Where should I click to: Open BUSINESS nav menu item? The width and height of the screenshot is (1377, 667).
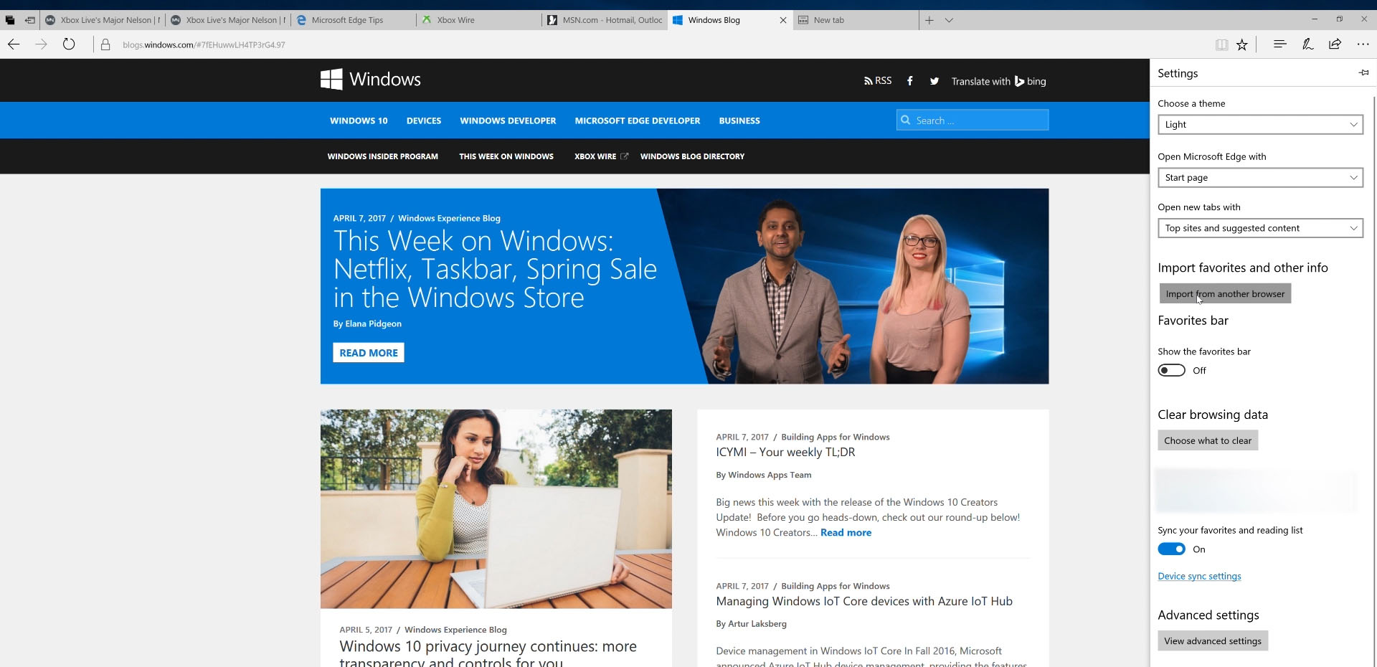[739, 120]
